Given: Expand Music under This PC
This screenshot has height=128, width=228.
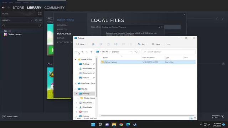Looking at the screenshot, I should pyautogui.click(x=77, y=112).
